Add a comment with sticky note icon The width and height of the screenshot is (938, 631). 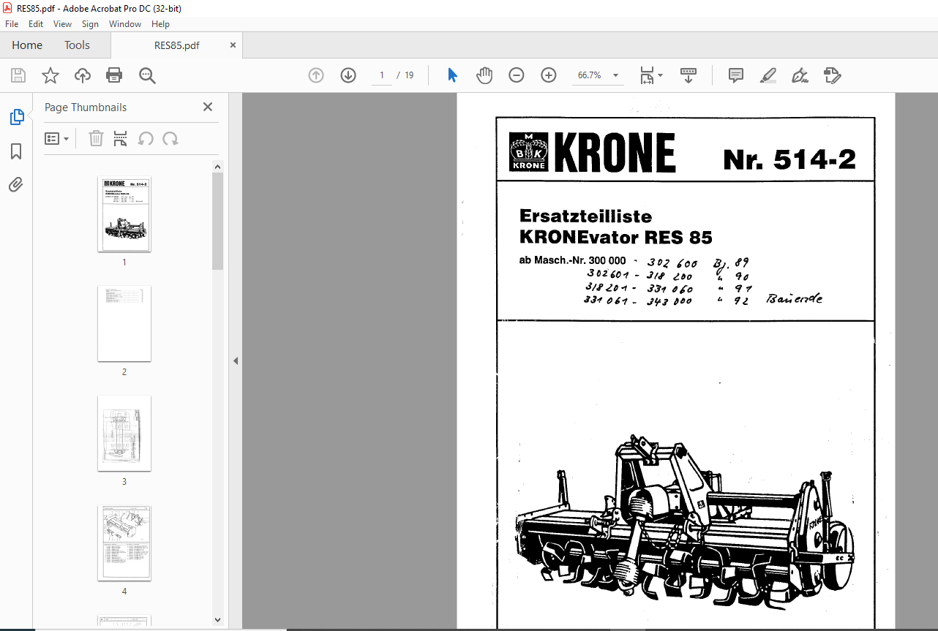tap(736, 75)
